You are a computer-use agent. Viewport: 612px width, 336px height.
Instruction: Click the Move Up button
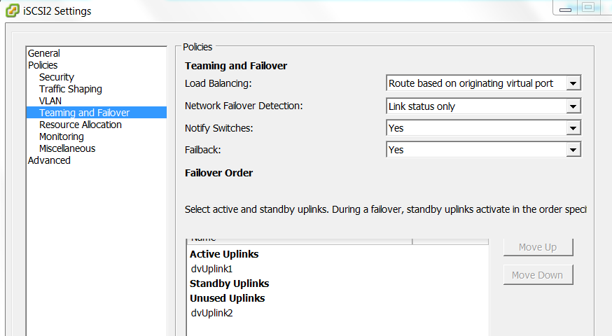point(538,247)
